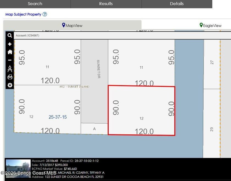This screenshot has height=181, width=231.
Task: Open the Search tab
Action: pos(35,4)
